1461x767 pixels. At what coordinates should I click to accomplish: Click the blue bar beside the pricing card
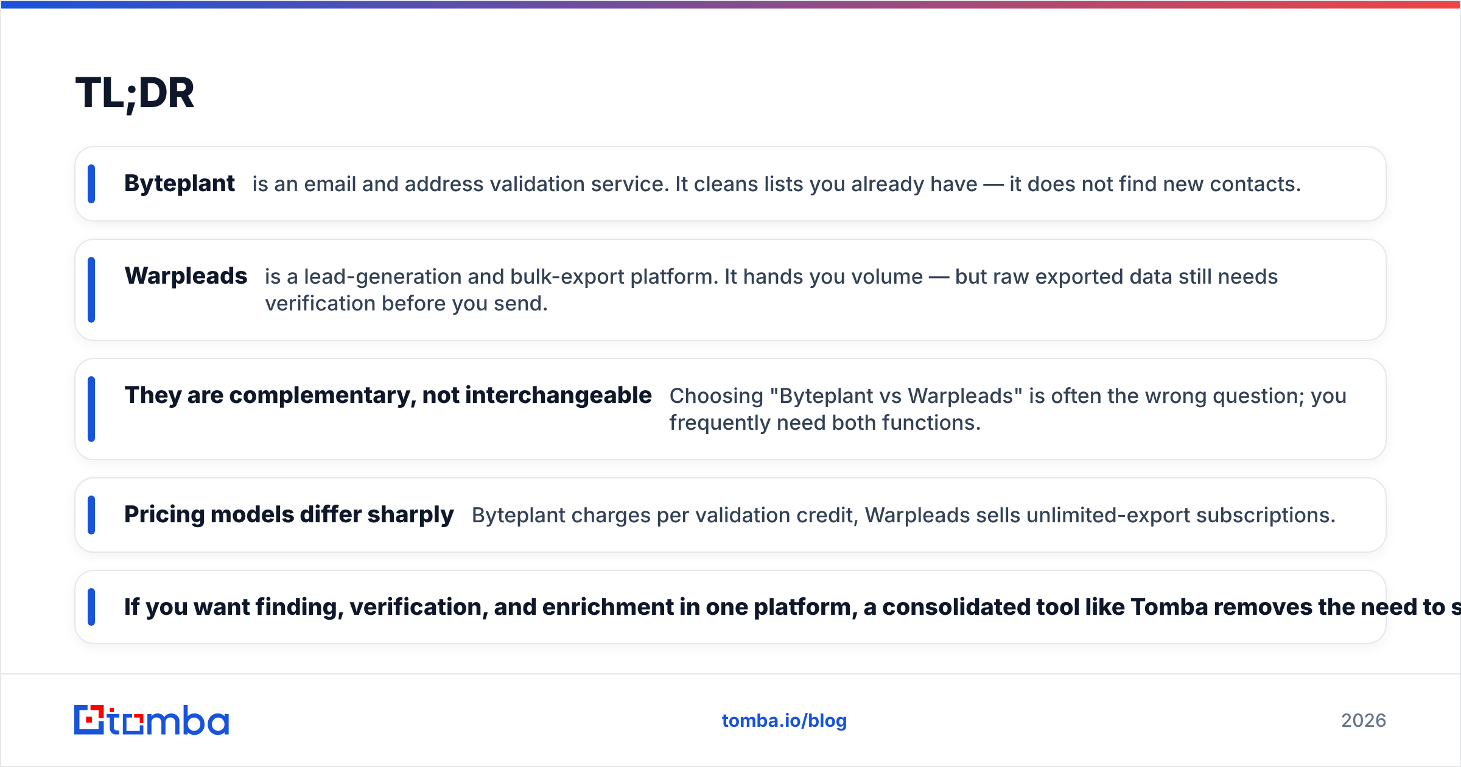pos(91,515)
